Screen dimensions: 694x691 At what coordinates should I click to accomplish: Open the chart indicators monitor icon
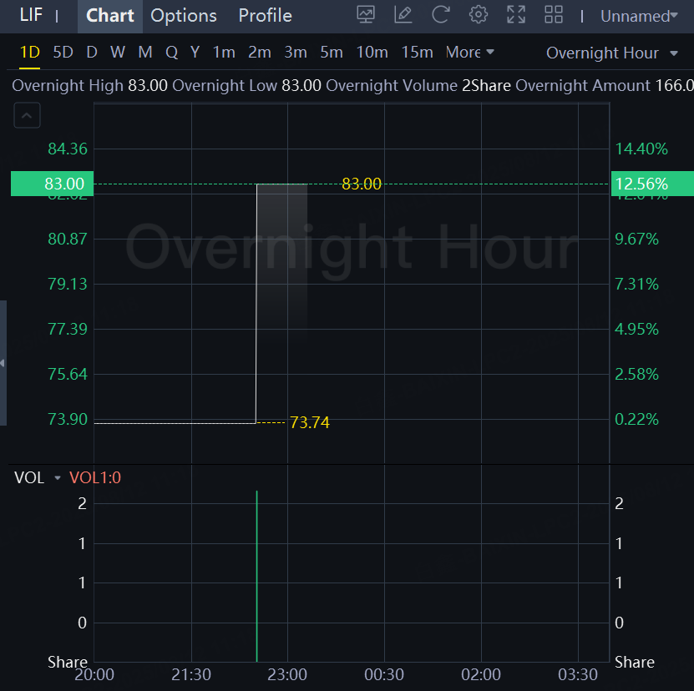(366, 15)
